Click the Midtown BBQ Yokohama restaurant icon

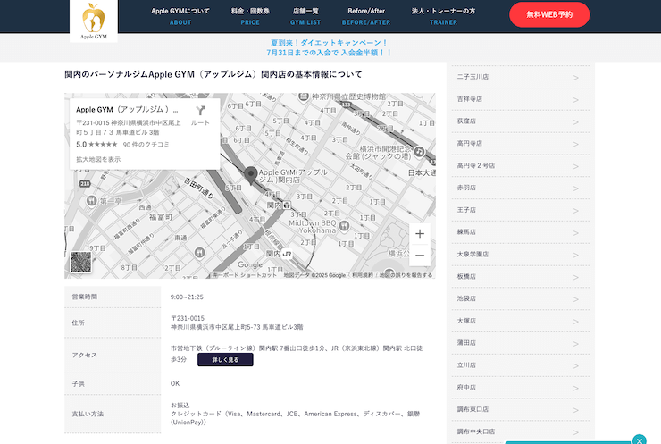tap(344, 226)
